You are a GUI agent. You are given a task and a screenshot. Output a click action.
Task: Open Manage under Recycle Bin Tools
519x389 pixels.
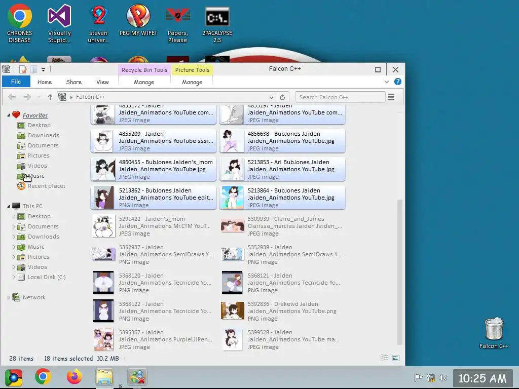[x=144, y=82]
